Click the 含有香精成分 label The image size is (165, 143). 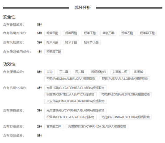(x=14, y=25)
